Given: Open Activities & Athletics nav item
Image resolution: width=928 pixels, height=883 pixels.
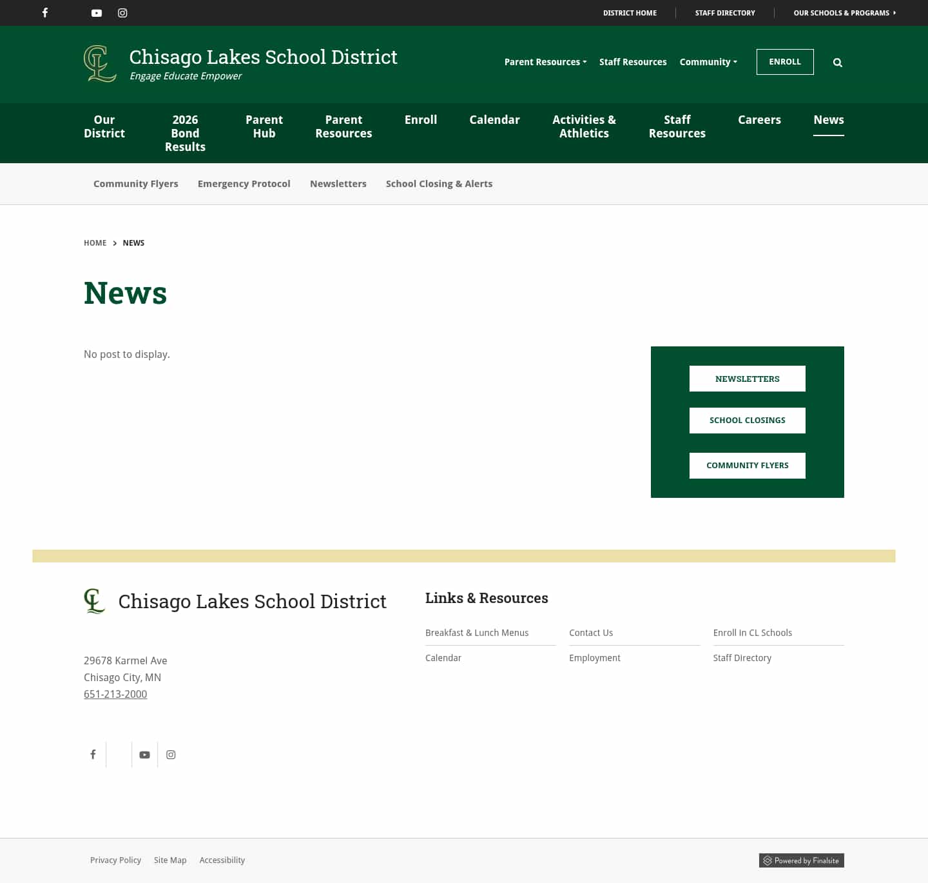Looking at the screenshot, I should tap(584, 126).
